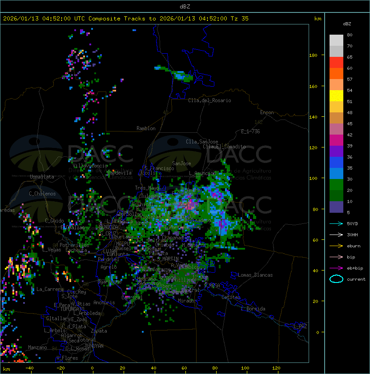Click the white 30HM arrow legend symbol
Viewport: 370px width, 374px height.
336,235
